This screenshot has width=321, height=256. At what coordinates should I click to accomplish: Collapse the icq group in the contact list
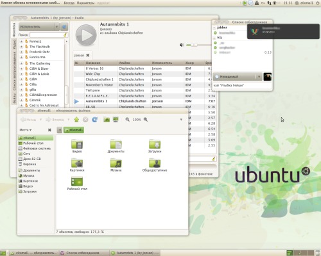[214, 38]
